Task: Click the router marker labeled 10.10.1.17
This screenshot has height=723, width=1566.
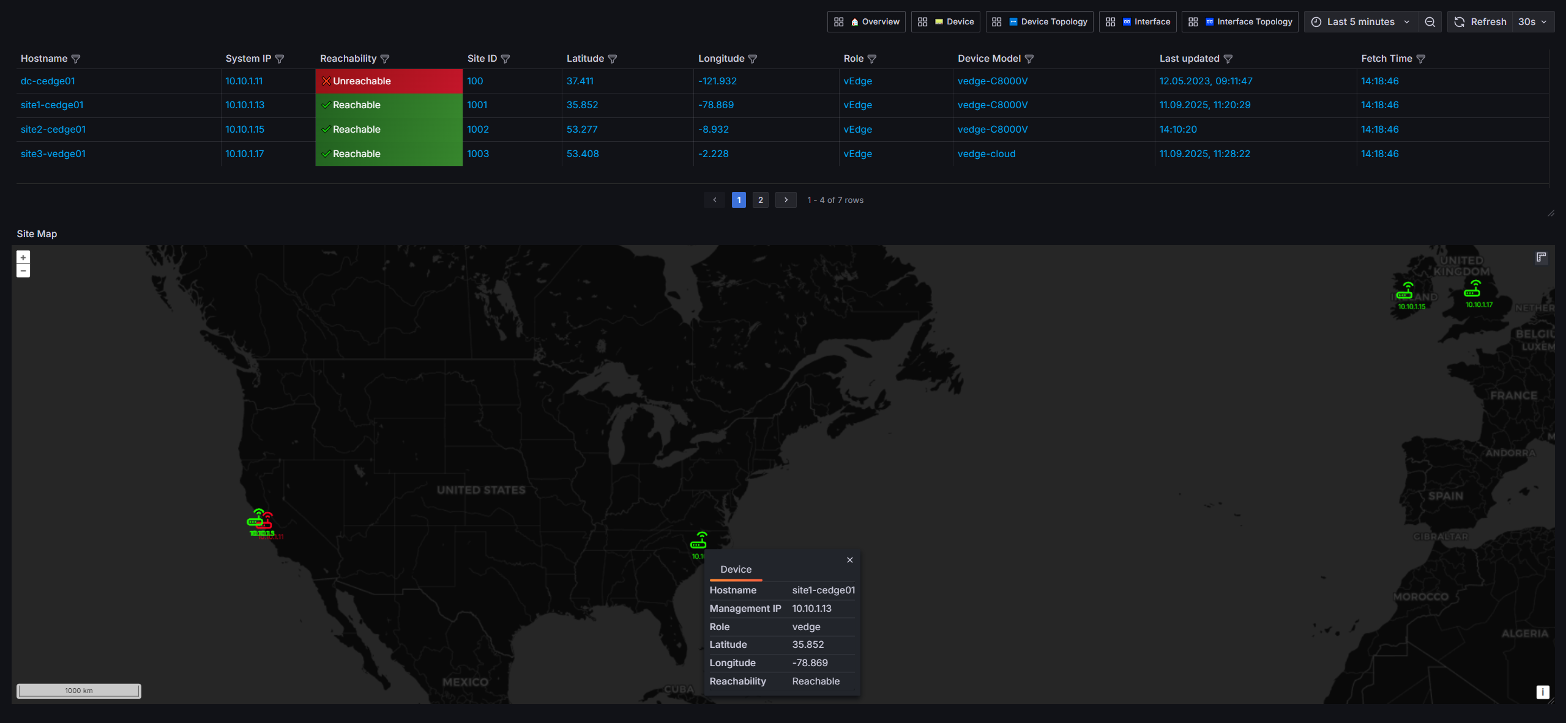Action: tap(1472, 289)
